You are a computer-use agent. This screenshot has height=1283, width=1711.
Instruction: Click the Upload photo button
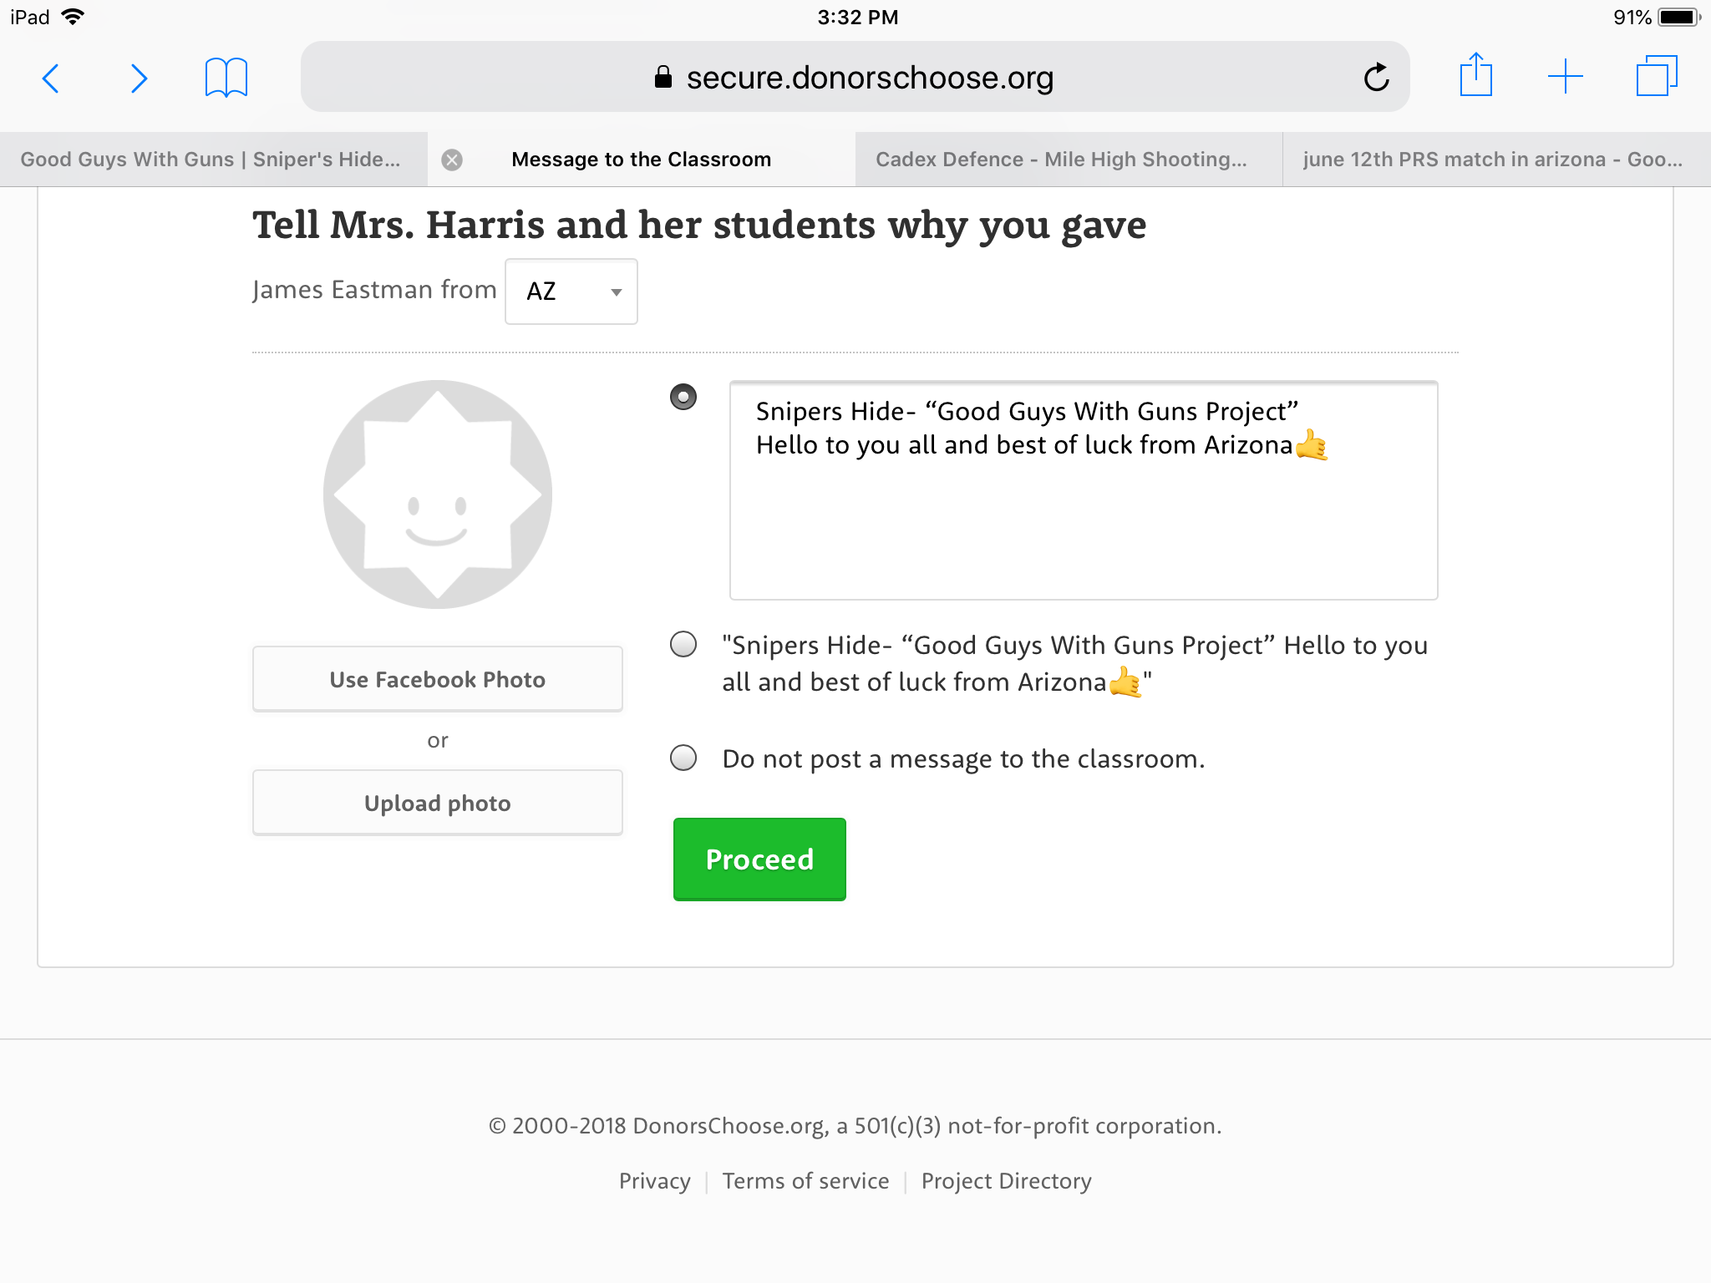437,803
